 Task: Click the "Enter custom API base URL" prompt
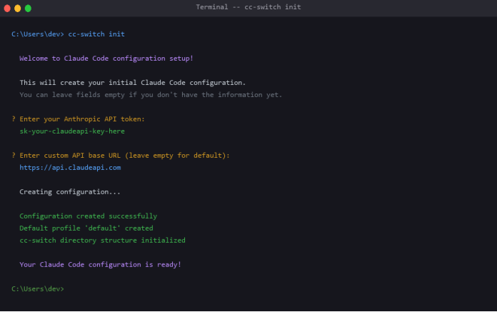124,156
